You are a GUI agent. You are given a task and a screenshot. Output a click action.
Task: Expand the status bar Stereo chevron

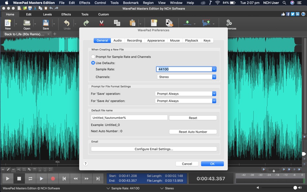pos(162,188)
